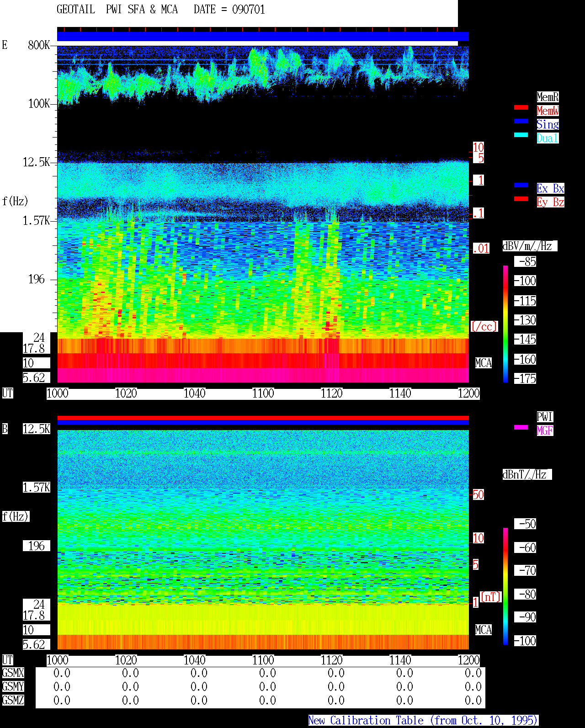Click the MemR legend label
Image resolution: width=585 pixels, height=728 pixels.
point(548,97)
